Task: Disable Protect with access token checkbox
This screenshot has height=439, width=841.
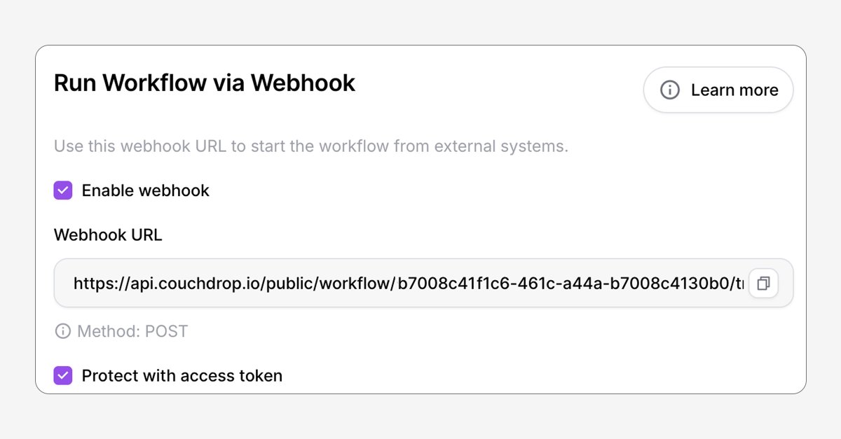Action: tap(63, 376)
